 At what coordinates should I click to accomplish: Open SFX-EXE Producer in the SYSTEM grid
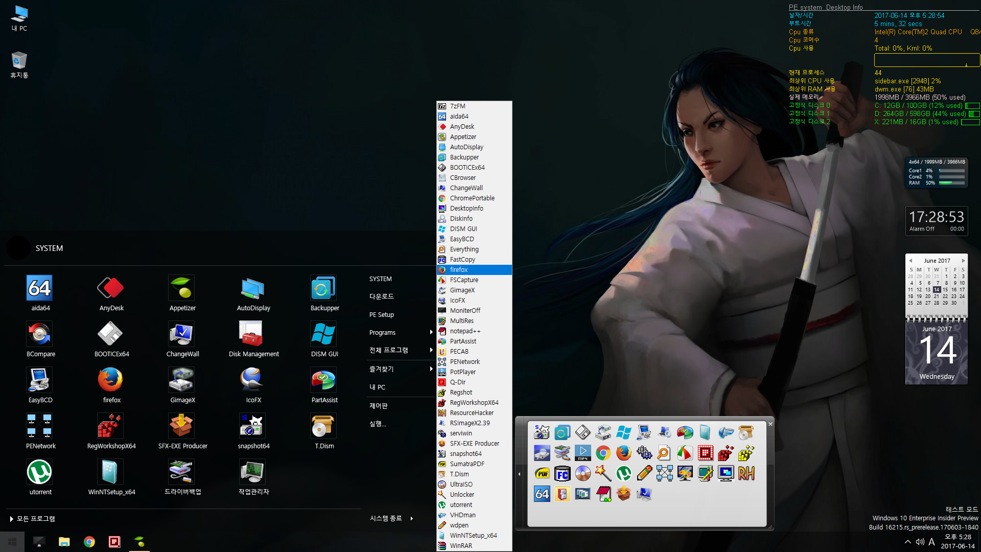pyautogui.click(x=182, y=431)
